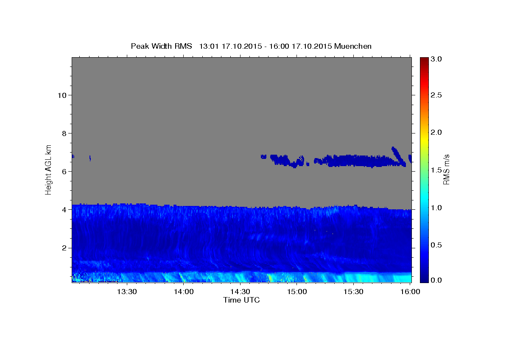Click the 14:00 time tick label
This screenshot has width=509, height=339.
click(x=184, y=292)
